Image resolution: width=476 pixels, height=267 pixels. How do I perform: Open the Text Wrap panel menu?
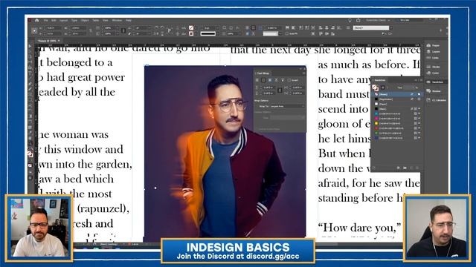[x=303, y=73]
